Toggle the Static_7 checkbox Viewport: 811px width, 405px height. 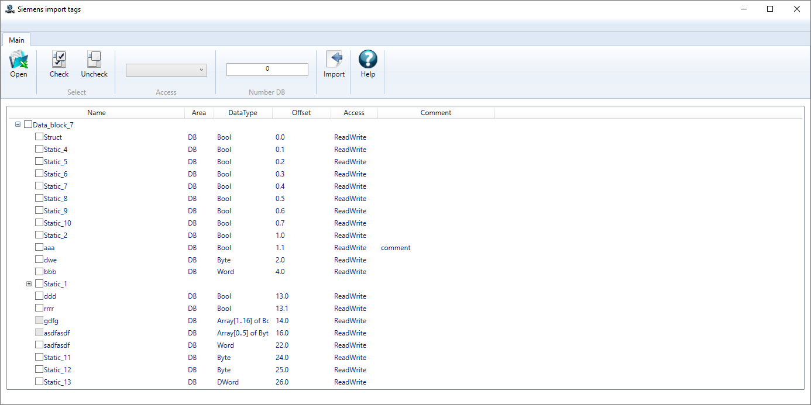[x=39, y=186]
